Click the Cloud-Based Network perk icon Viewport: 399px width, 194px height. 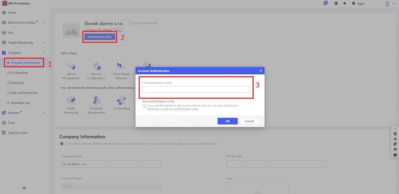(121, 66)
